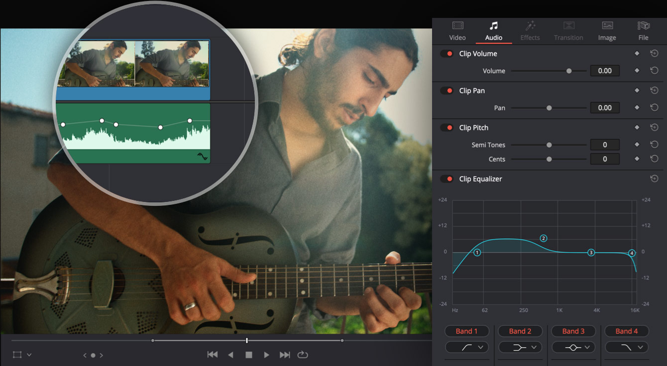Open the Image tab
Image resolution: width=667 pixels, height=366 pixels.
click(607, 31)
